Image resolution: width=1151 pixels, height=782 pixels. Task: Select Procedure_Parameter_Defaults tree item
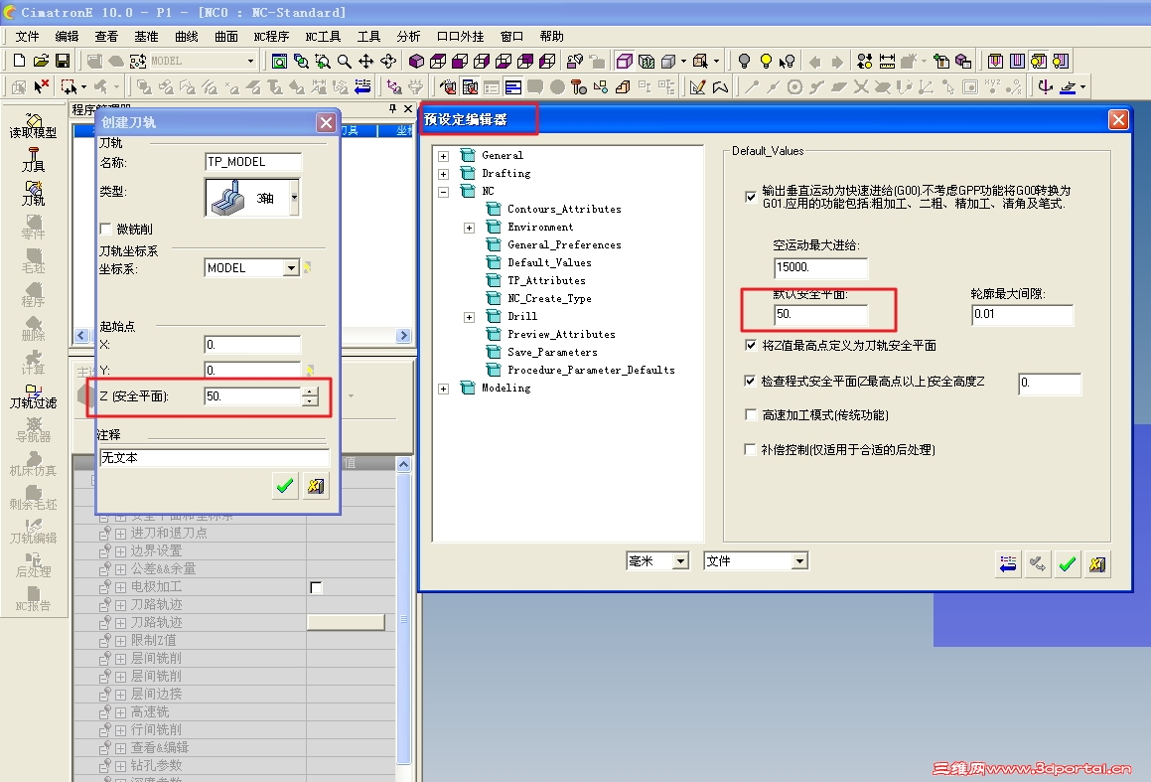click(591, 370)
